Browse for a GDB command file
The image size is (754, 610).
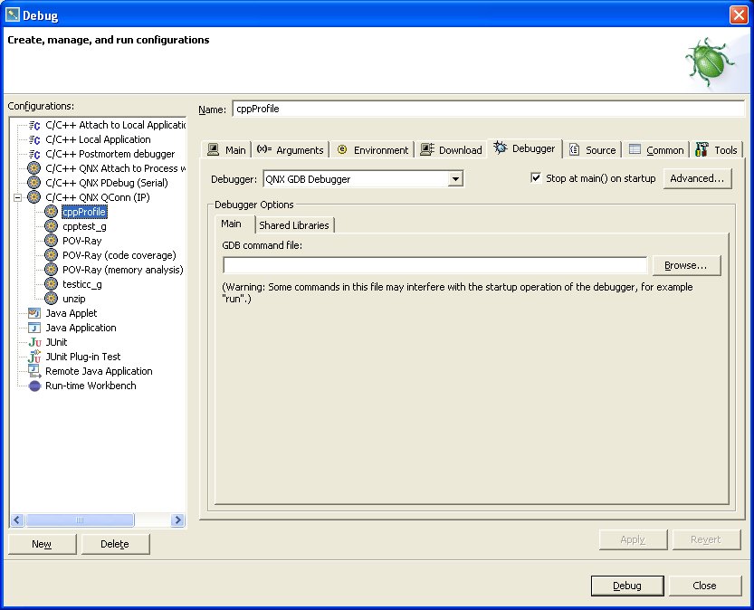(686, 265)
